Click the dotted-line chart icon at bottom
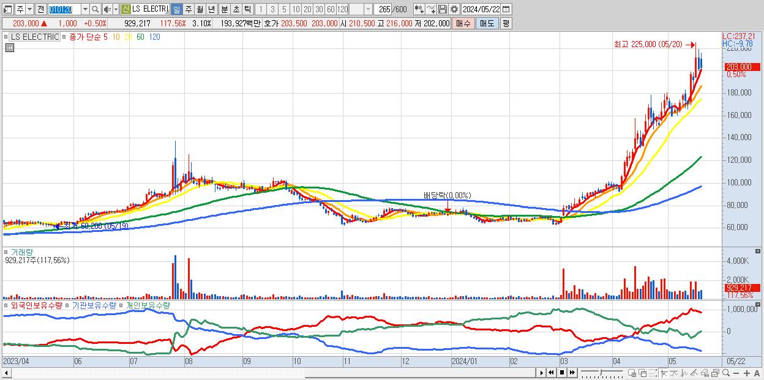This screenshot has width=764, height=380. 653,373
